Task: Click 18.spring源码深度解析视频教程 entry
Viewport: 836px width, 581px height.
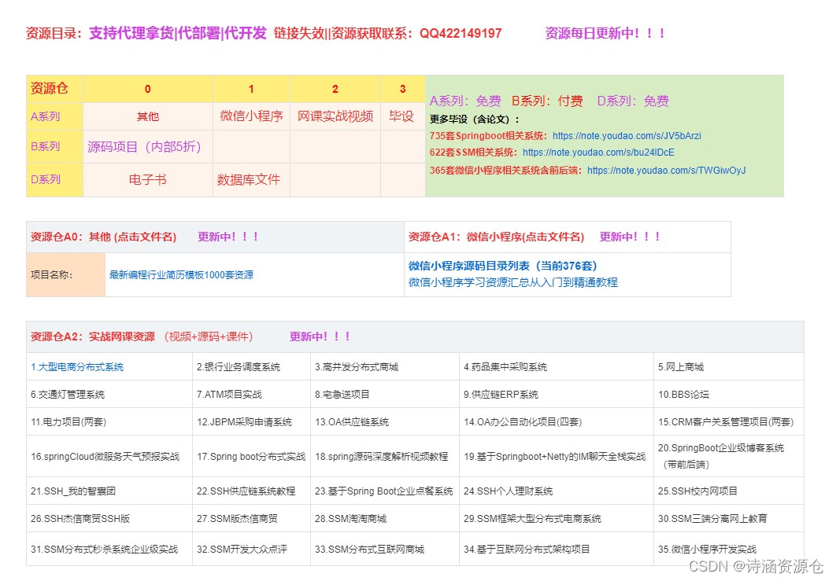Action: [x=381, y=457]
